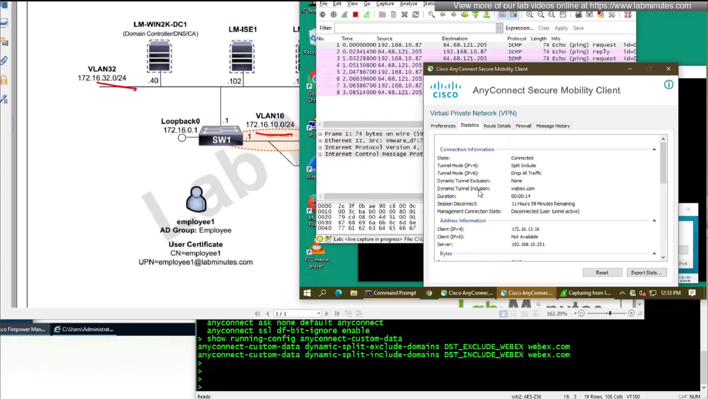This screenshot has width=708, height=399.
Task: Open the Wireshark help lifebuoy icon
Action: [628, 14]
